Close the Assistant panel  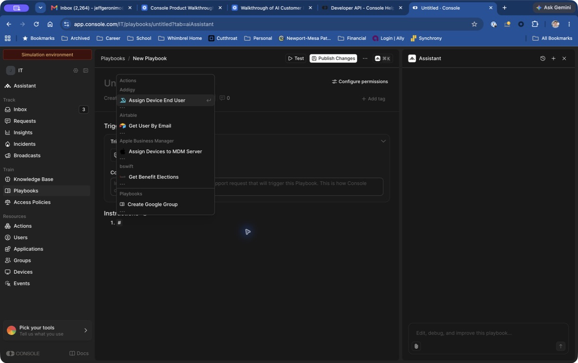(564, 59)
